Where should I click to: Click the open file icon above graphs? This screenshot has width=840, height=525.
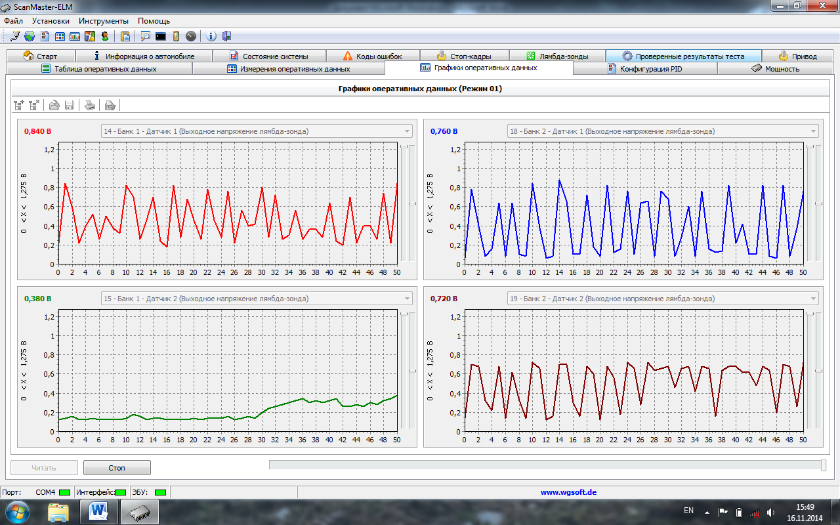(x=54, y=104)
